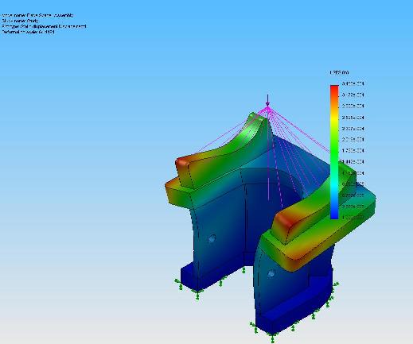Select the minimum value label on the legend
Image resolution: width=413 pixels, height=344 pixels.
pos(353,218)
